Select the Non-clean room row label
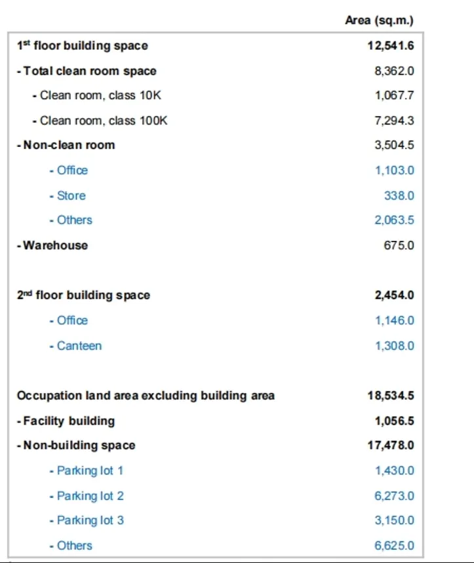474x563 pixels. 66,146
